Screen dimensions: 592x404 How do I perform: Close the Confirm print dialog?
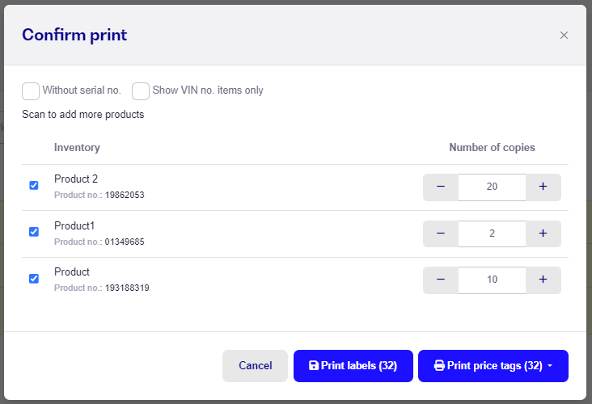tap(564, 35)
